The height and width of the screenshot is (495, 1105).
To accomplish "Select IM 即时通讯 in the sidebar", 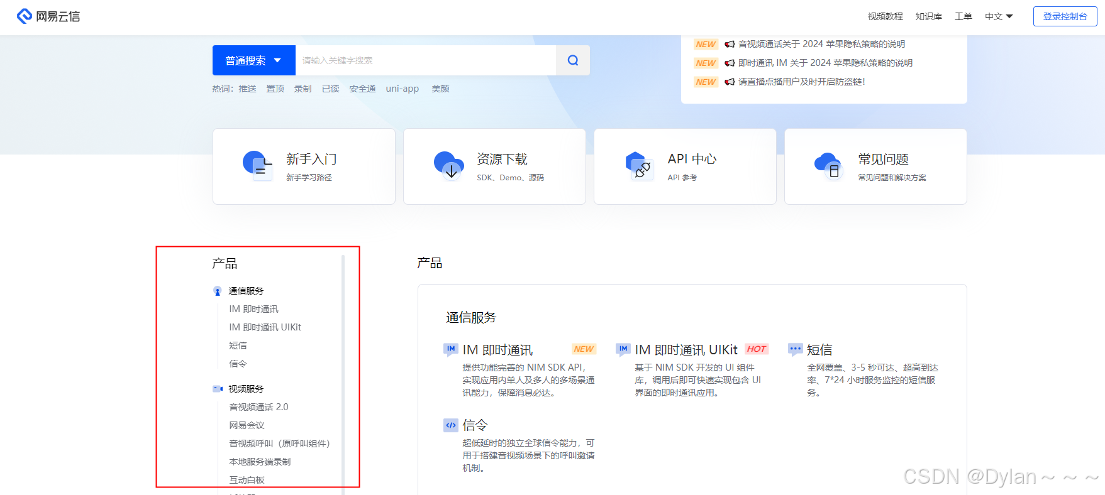I will point(253,309).
